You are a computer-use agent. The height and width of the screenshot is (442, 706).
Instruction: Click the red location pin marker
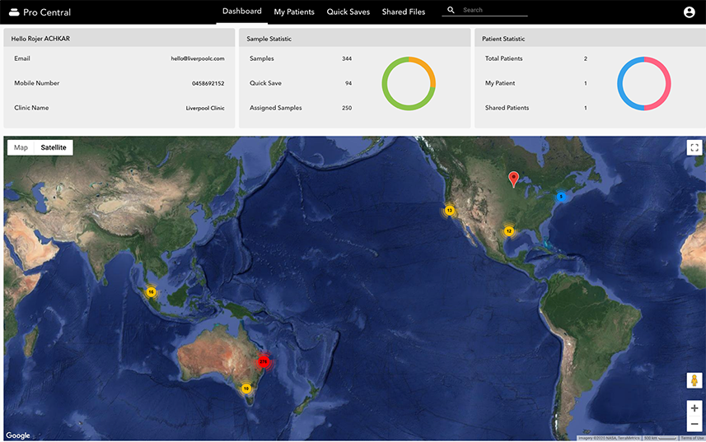[x=514, y=178]
